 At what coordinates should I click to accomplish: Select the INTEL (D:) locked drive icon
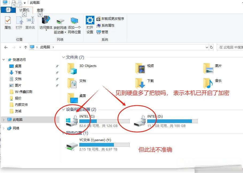140,121
